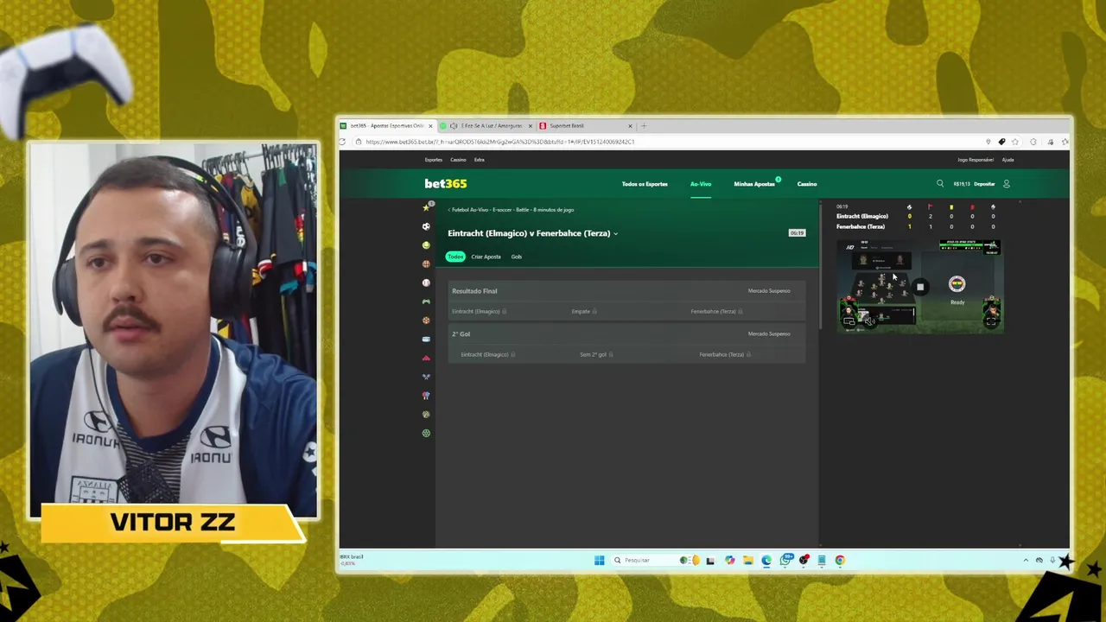
Task: Open the Ao-Vivo section
Action: [701, 184]
